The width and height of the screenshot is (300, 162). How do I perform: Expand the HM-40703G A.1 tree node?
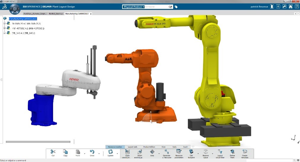(5, 28)
